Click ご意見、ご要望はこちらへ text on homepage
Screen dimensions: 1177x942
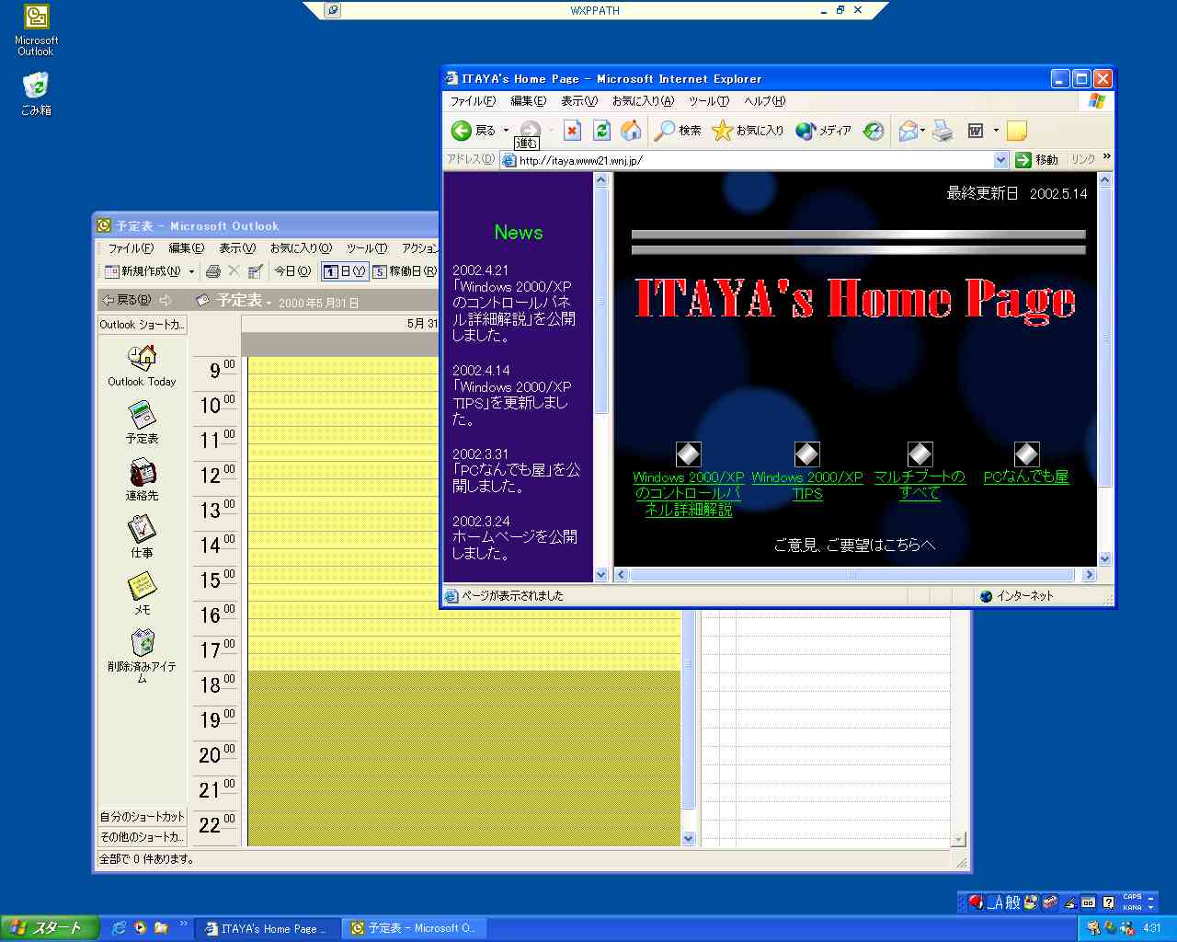click(854, 545)
